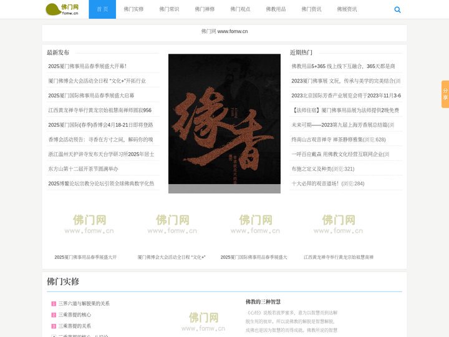Viewport: 449px width, 337px height.
Task: Click the 佛门实修 section featured image
Action: (203, 319)
